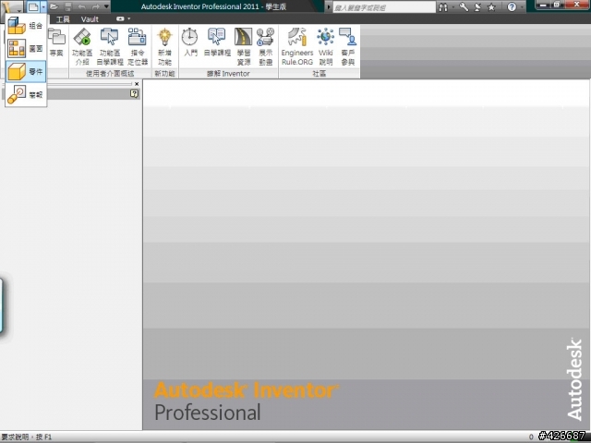This screenshot has height=443, width=591.
Task: Click the 社區 panel title
Action: tap(319, 74)
